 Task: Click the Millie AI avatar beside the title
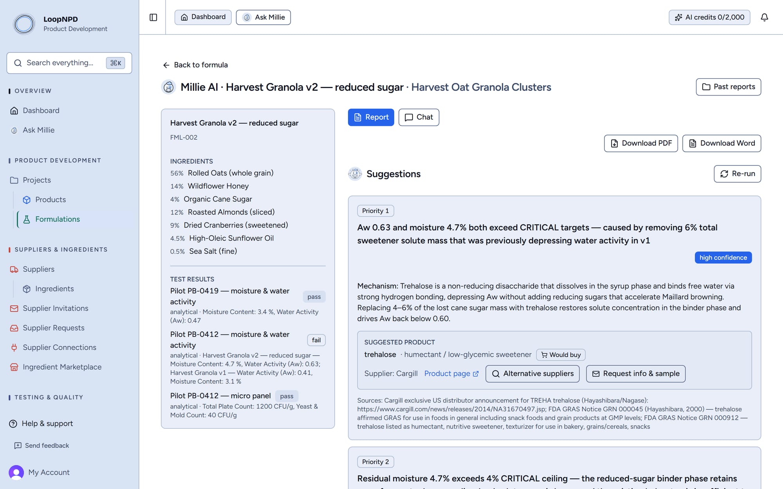tap(169, 87)
